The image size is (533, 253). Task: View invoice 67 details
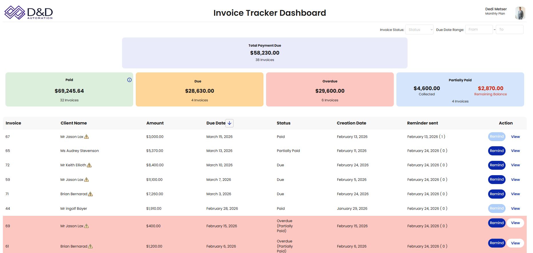point(515,137)
